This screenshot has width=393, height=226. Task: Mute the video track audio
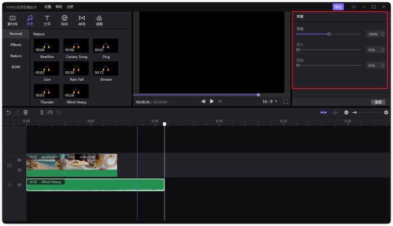pyautogui.click(x=19, y=170)
